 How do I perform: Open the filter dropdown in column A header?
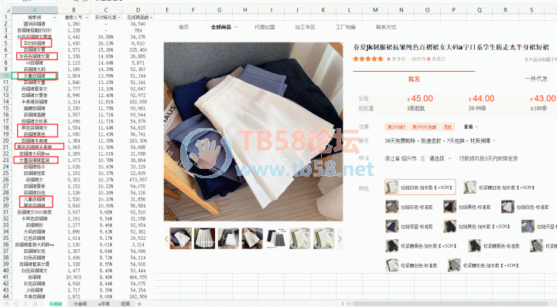click(55, 17)
